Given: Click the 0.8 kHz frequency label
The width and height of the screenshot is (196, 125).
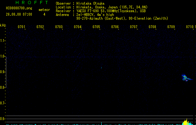Looking at the screenshot, I should tap(3, 87).
